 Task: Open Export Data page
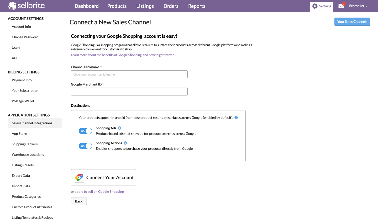[21, 175]
